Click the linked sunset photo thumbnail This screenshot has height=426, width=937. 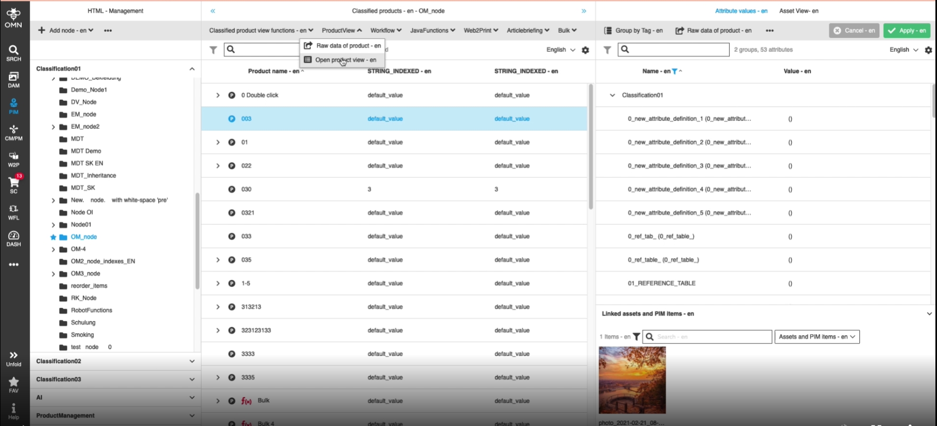click(x=632, y=380)
